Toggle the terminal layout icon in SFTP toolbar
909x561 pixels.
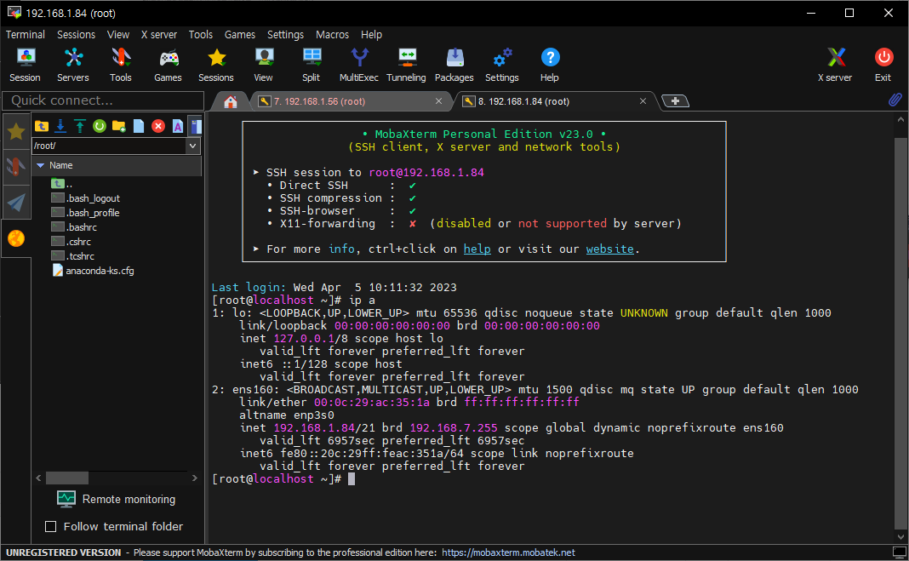196,126
